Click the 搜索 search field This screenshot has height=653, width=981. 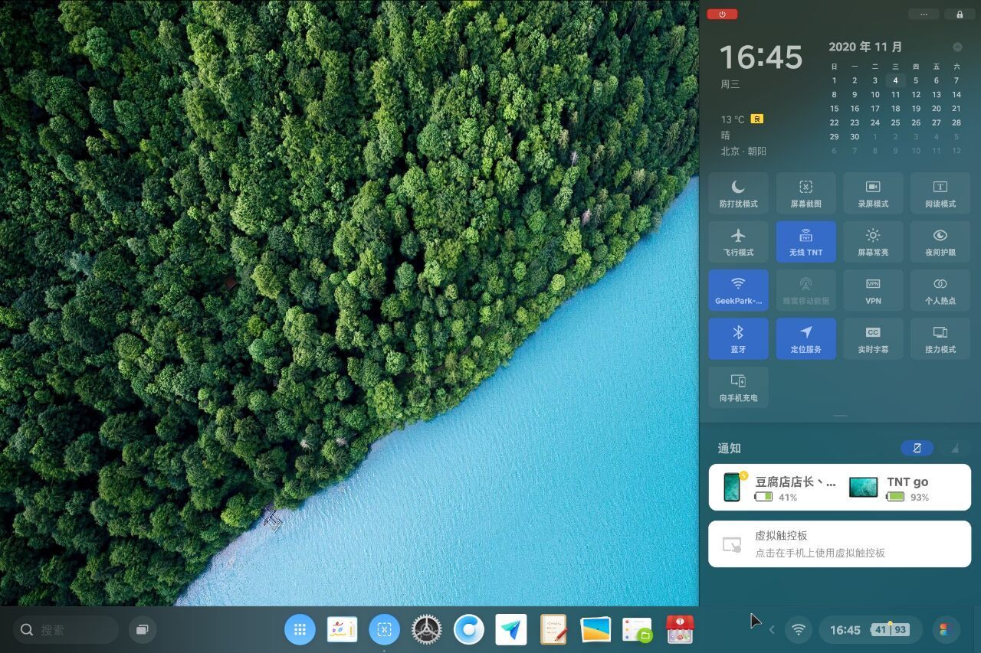pyautogui.click(x=66, y=629)
